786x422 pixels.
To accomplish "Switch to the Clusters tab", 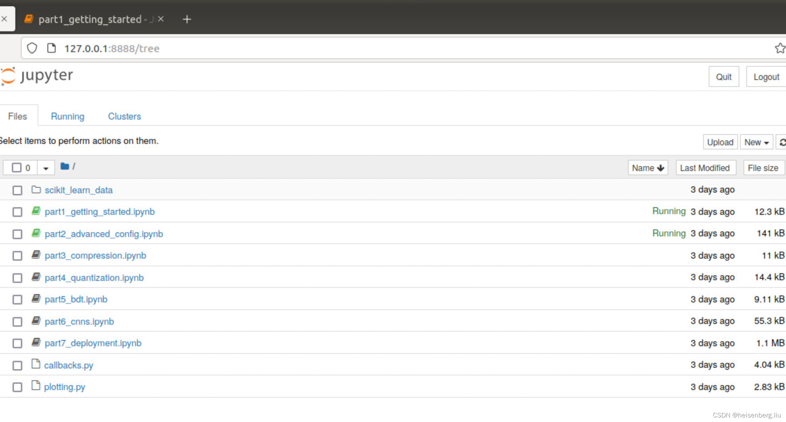I will click(124, 116).
